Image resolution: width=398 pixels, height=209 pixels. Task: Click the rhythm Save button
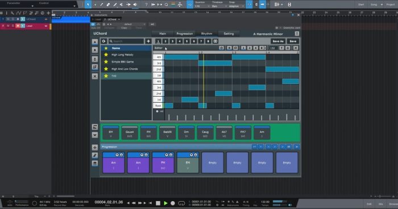coord(293,41)
